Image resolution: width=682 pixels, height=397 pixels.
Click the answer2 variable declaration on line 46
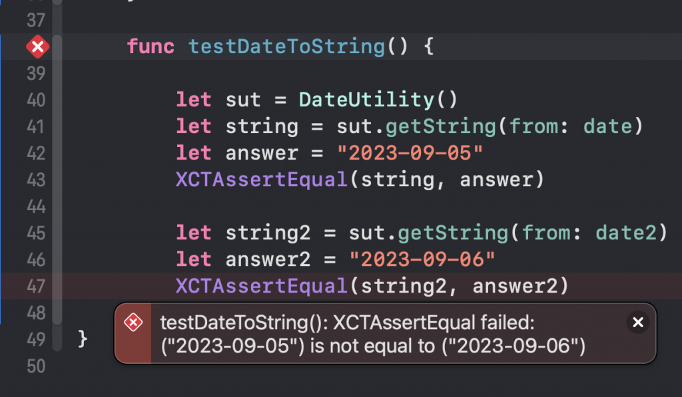tap(268, 259)
